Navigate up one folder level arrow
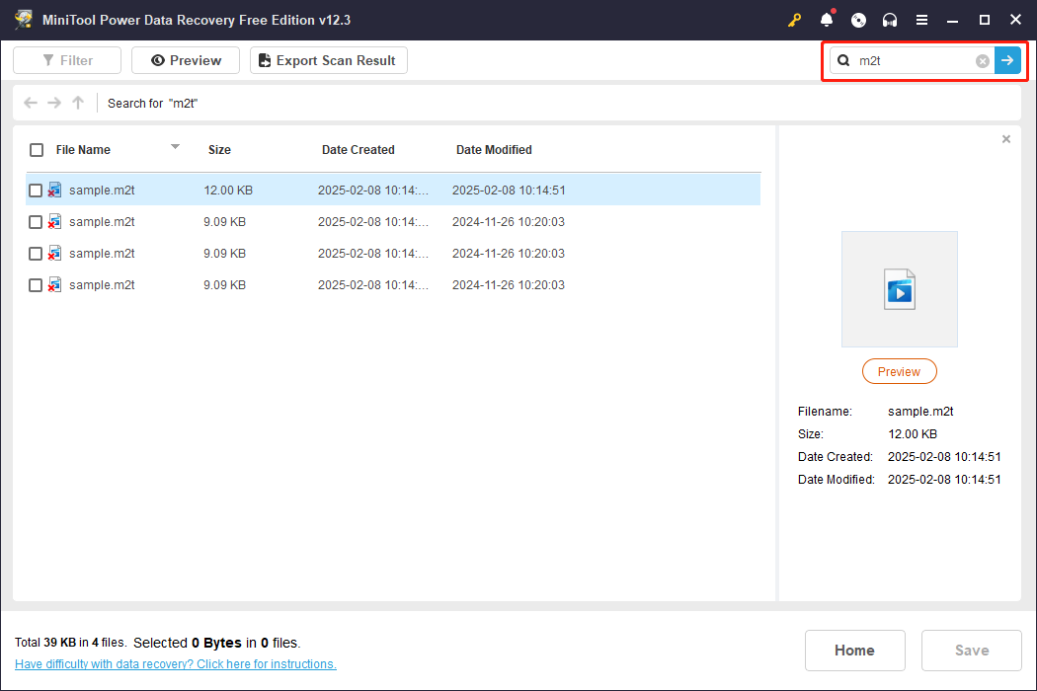The width and height of the screenshot is (1037, 691). coord(78,103)
